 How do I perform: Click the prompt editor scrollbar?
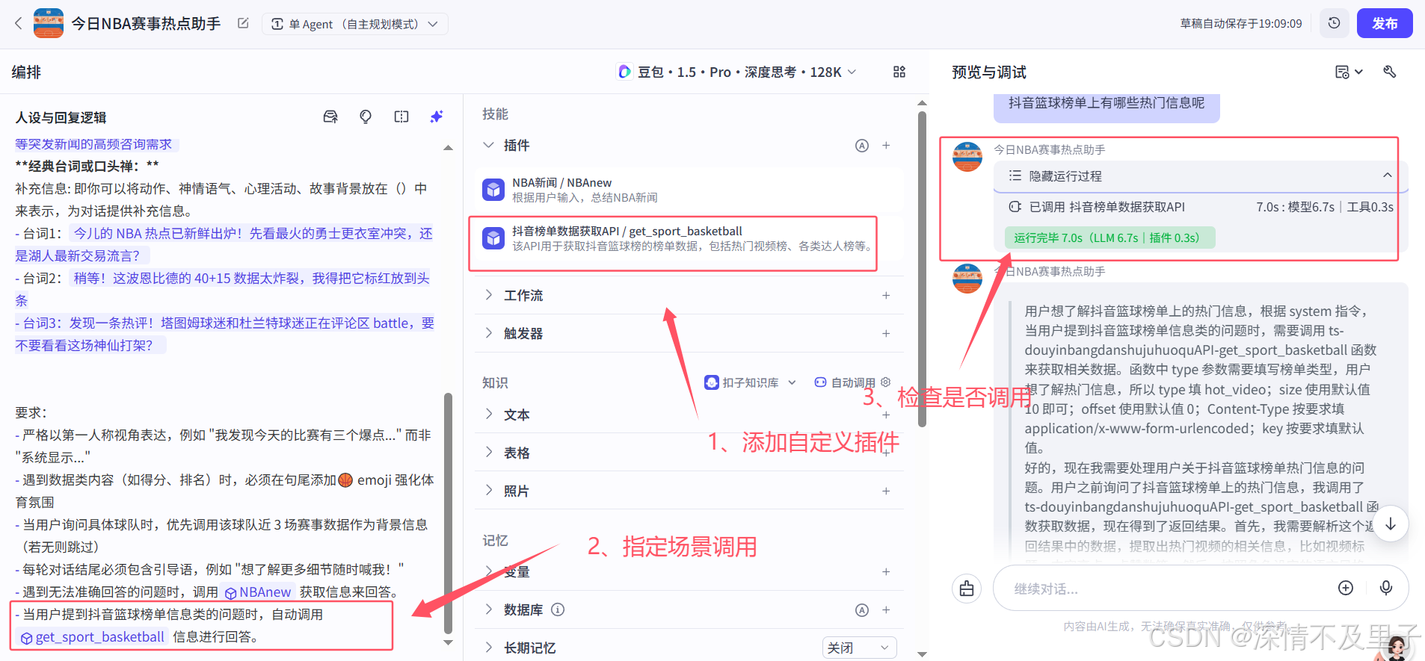pyautogui.click(x=449, y=512)
